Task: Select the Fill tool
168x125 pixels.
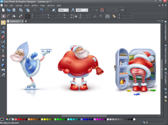Action: point(3,56)
